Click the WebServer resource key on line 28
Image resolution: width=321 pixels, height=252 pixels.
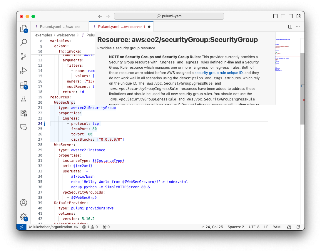(64, 145)
